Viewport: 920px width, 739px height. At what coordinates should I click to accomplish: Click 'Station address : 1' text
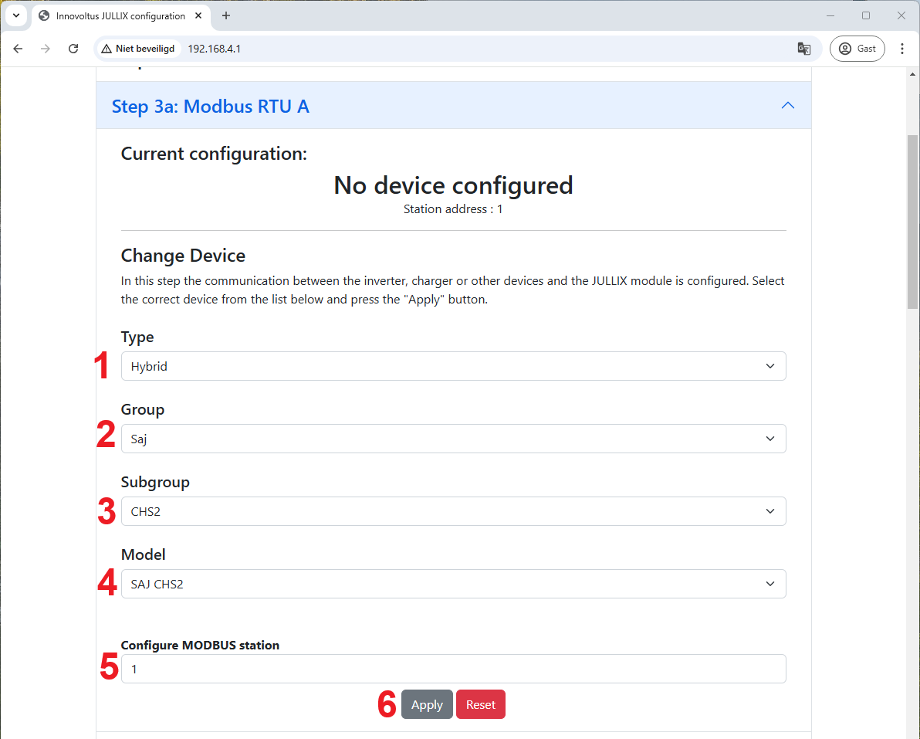(x=453, y=209)
